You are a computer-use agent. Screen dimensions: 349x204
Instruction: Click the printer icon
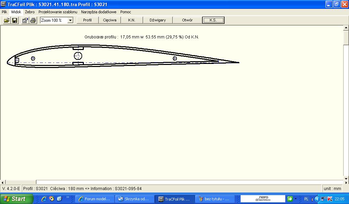[33, 20]
